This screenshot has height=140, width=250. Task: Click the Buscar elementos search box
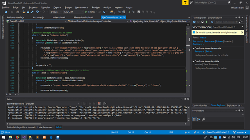coord(227,22)
